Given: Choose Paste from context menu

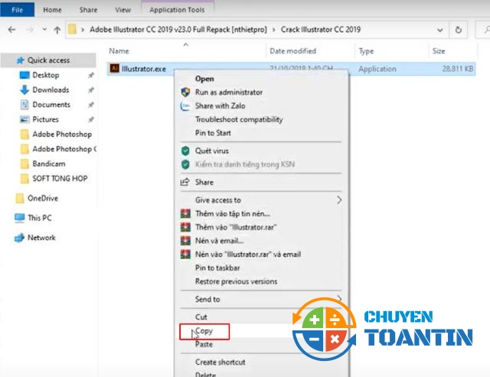Looking at the screenshot, I should click(x=204, y=344).
